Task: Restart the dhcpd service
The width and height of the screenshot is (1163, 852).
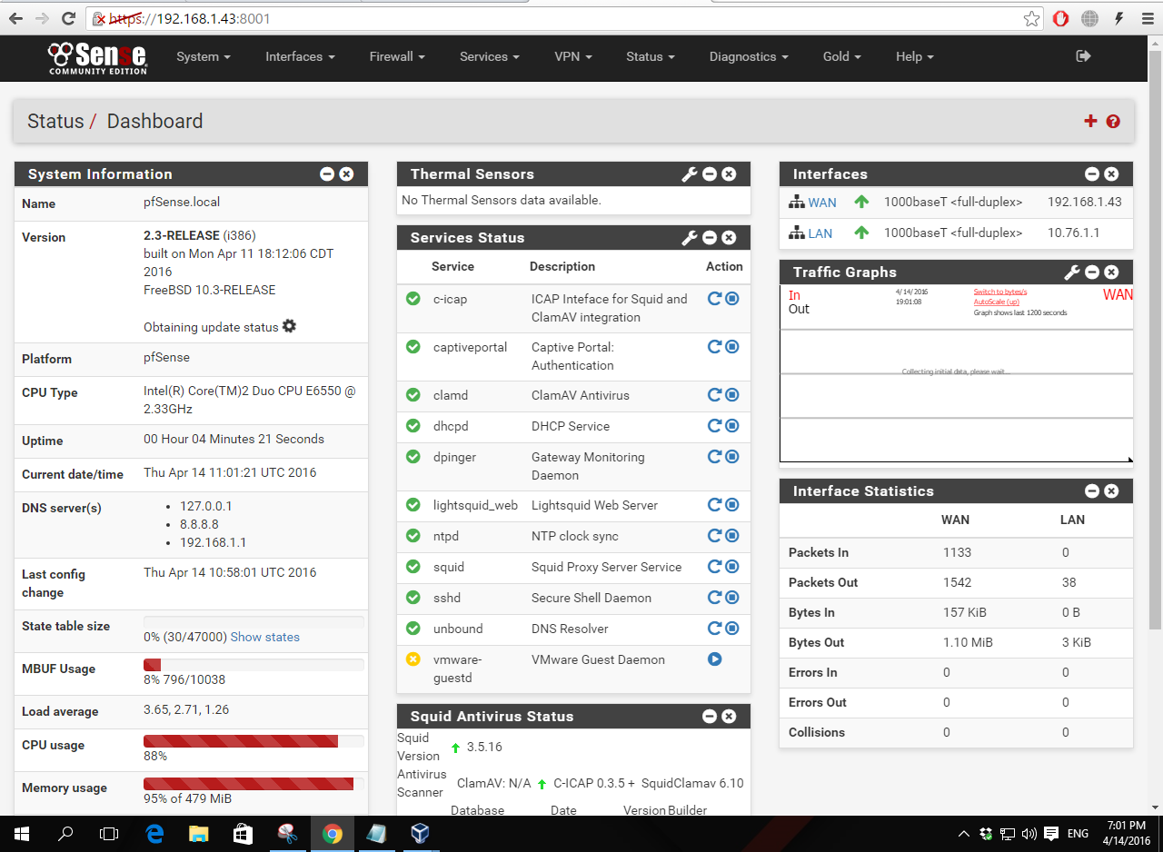Action: click(x=714, y=425)
